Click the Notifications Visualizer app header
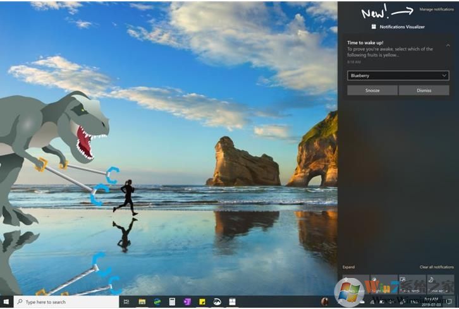 [x=398, y=27]
